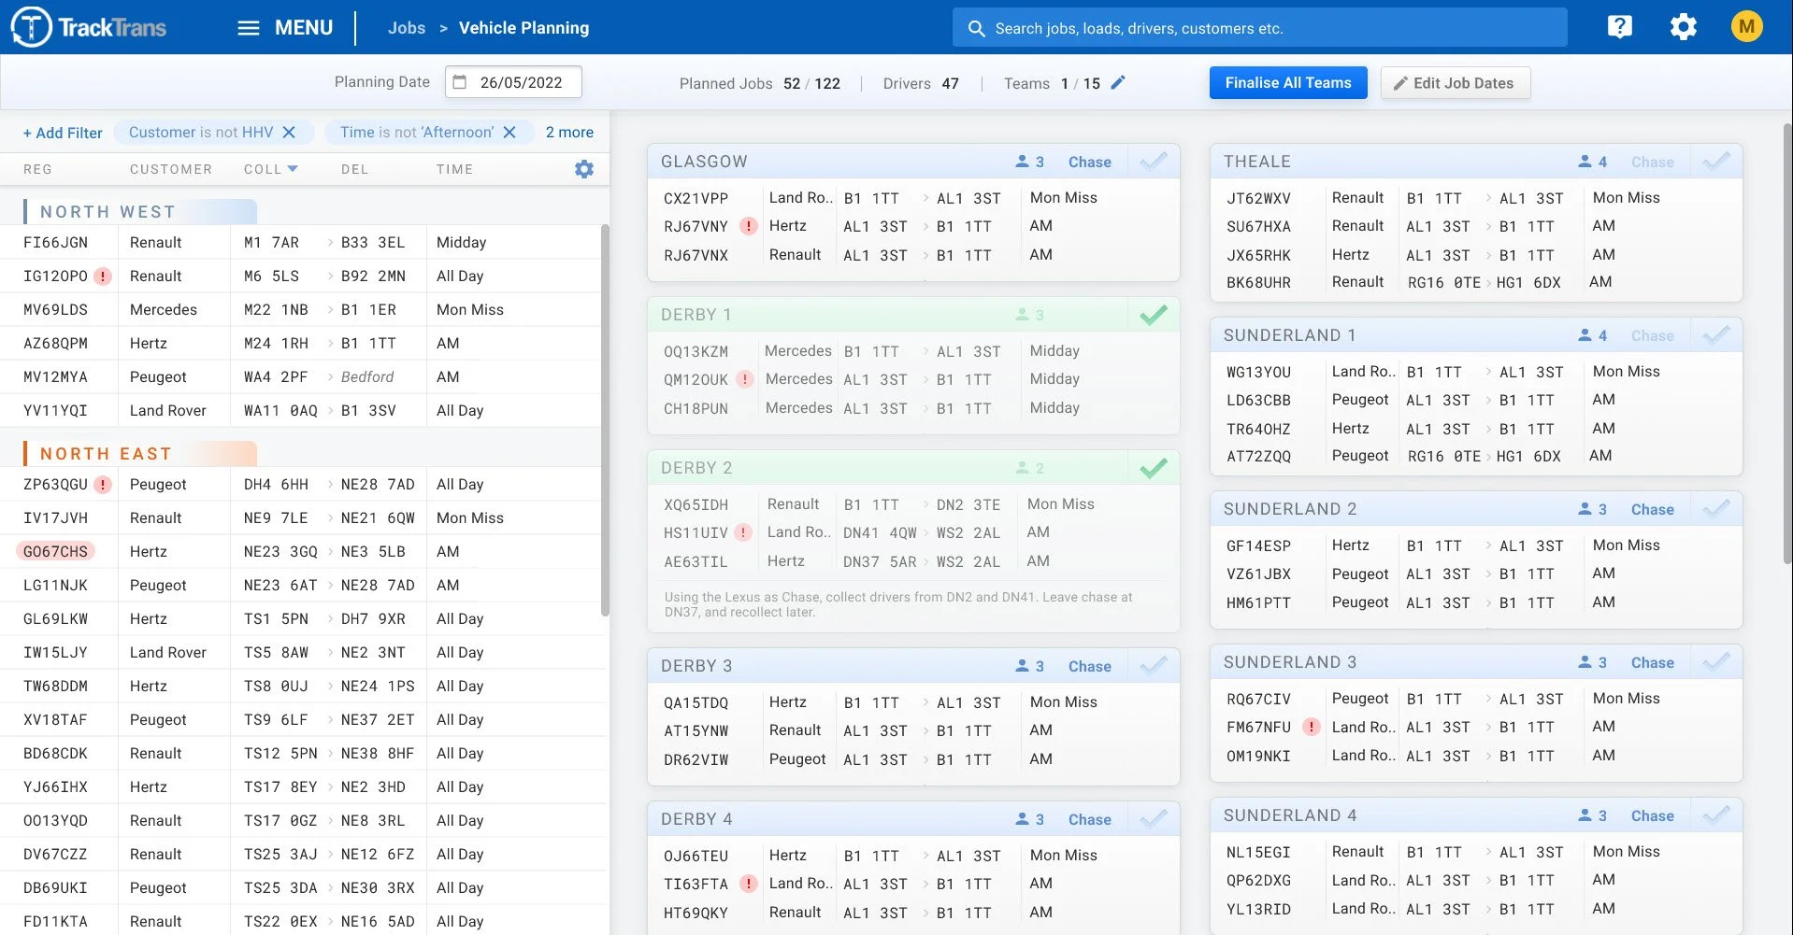The image size is (1793, 935).
Task: Toggle finalise check on SUNDERLAND 1
Action: (1716, 334)
